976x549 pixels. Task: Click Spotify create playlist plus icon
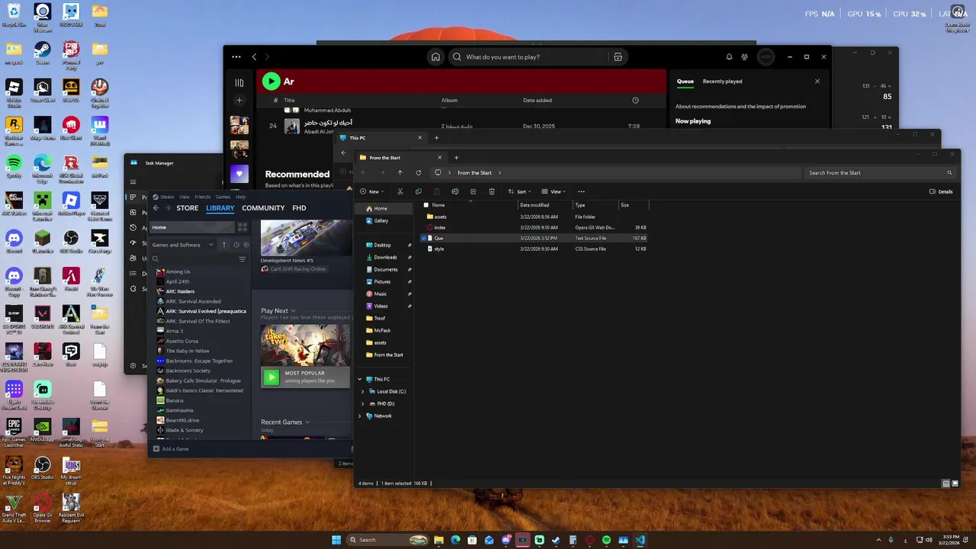coord(239,100)
